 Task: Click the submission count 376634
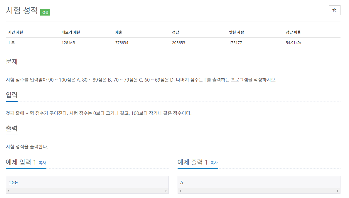tap(122, 43)
